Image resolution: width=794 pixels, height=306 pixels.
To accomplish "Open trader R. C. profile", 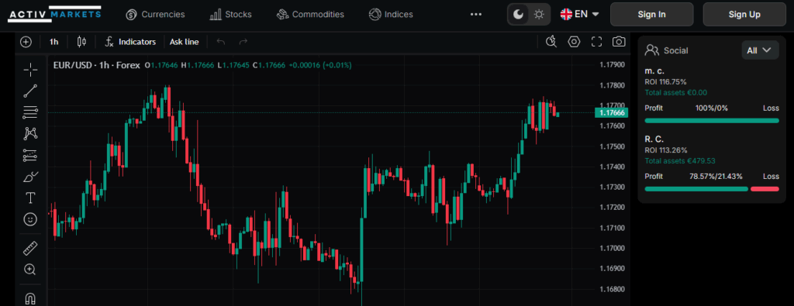I will coord(654,139).
